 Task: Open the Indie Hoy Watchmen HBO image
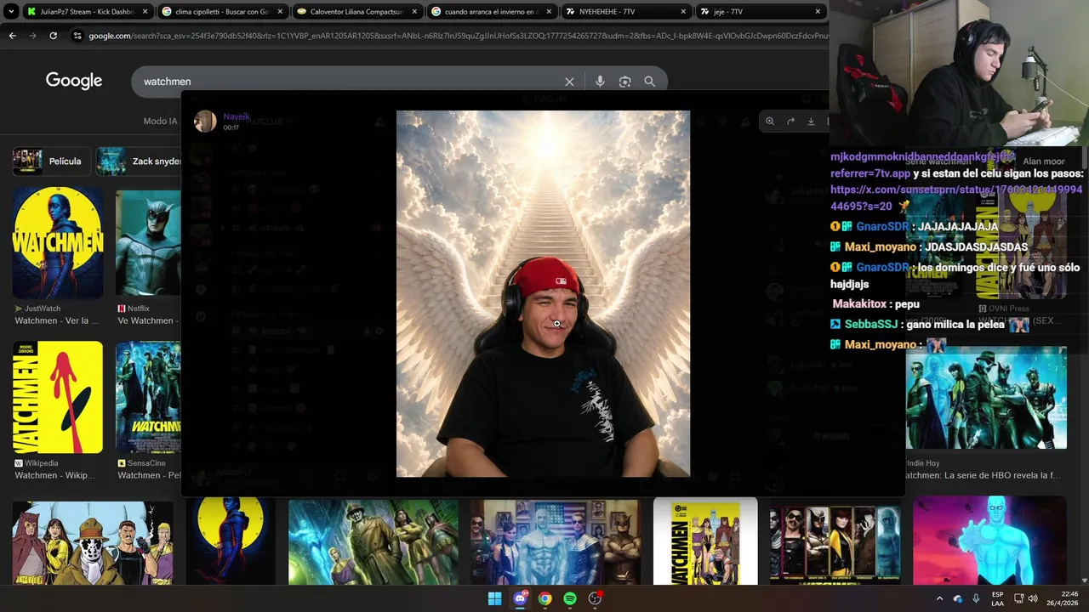click(986, 397)
